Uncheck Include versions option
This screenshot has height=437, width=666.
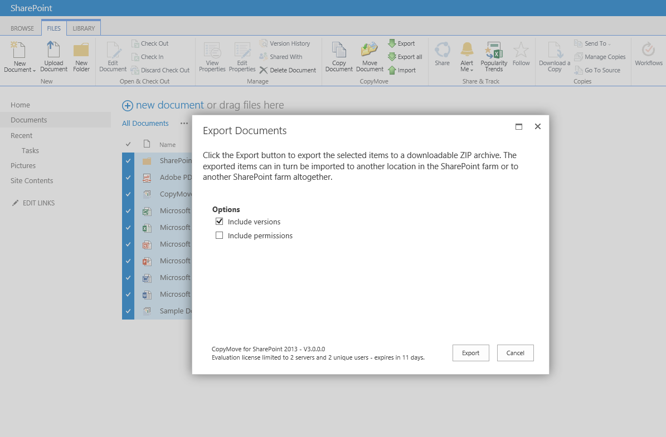pyautogui.click(x=219, y=222)
